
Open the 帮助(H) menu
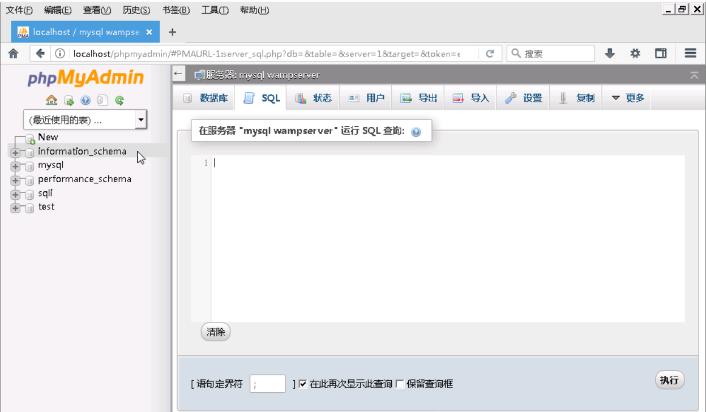(x=254, y=10)
